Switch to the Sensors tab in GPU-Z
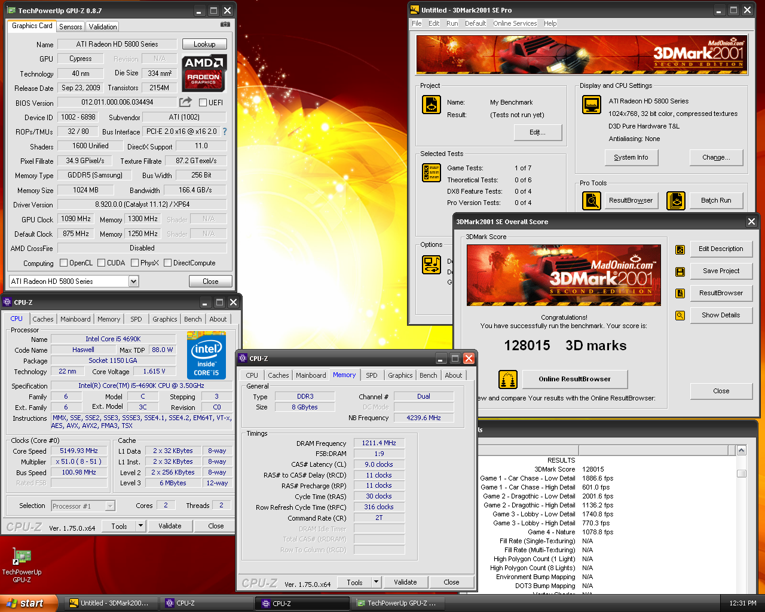 pos(71,27)
